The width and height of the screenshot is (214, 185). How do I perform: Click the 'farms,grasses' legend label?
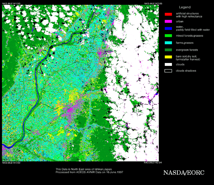(185, 43)
